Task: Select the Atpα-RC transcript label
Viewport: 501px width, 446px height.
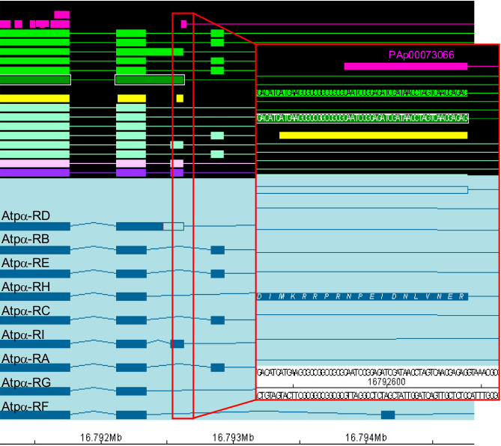Action: tap(25, 311)
